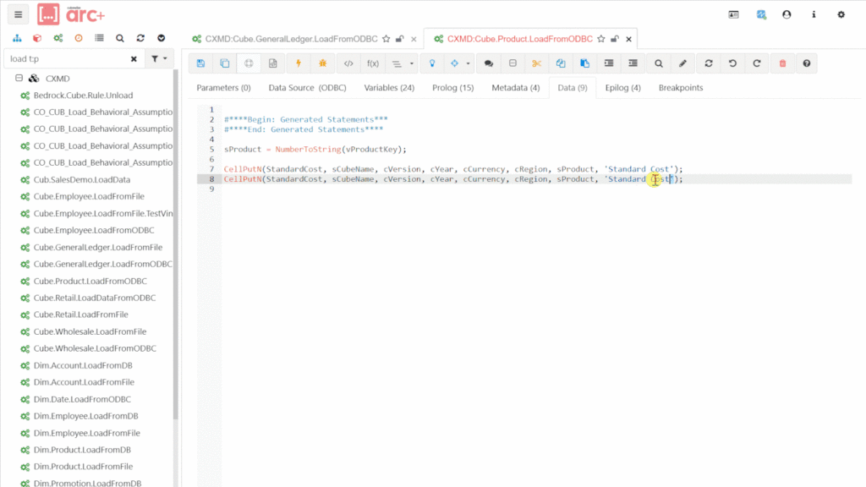Star the Cube.Product.LoadFromODBC tab as favorite
Image resolution: width=866 pixels, height=487 pixels.
click(600, 39)
